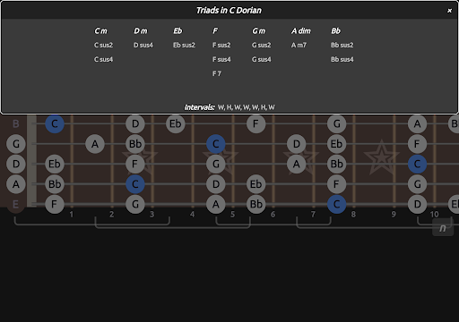Viewport: 459px width, 322px height.
Task: Select the D m triad
Action: [x=141, y=30]
